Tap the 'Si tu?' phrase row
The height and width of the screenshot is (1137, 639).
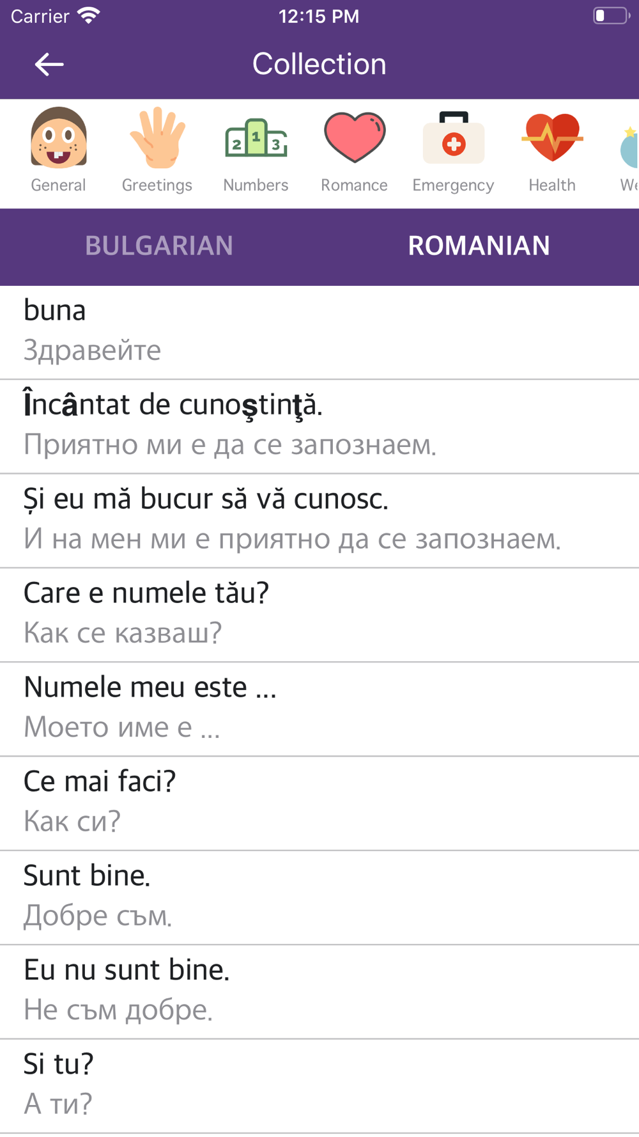(319, 1085)
